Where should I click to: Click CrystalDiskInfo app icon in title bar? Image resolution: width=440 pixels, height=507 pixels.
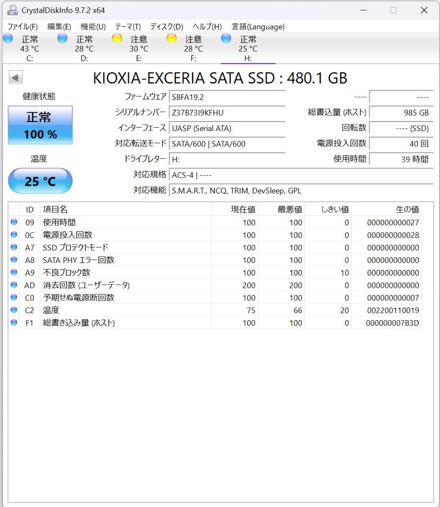click(x=12, y=10)
